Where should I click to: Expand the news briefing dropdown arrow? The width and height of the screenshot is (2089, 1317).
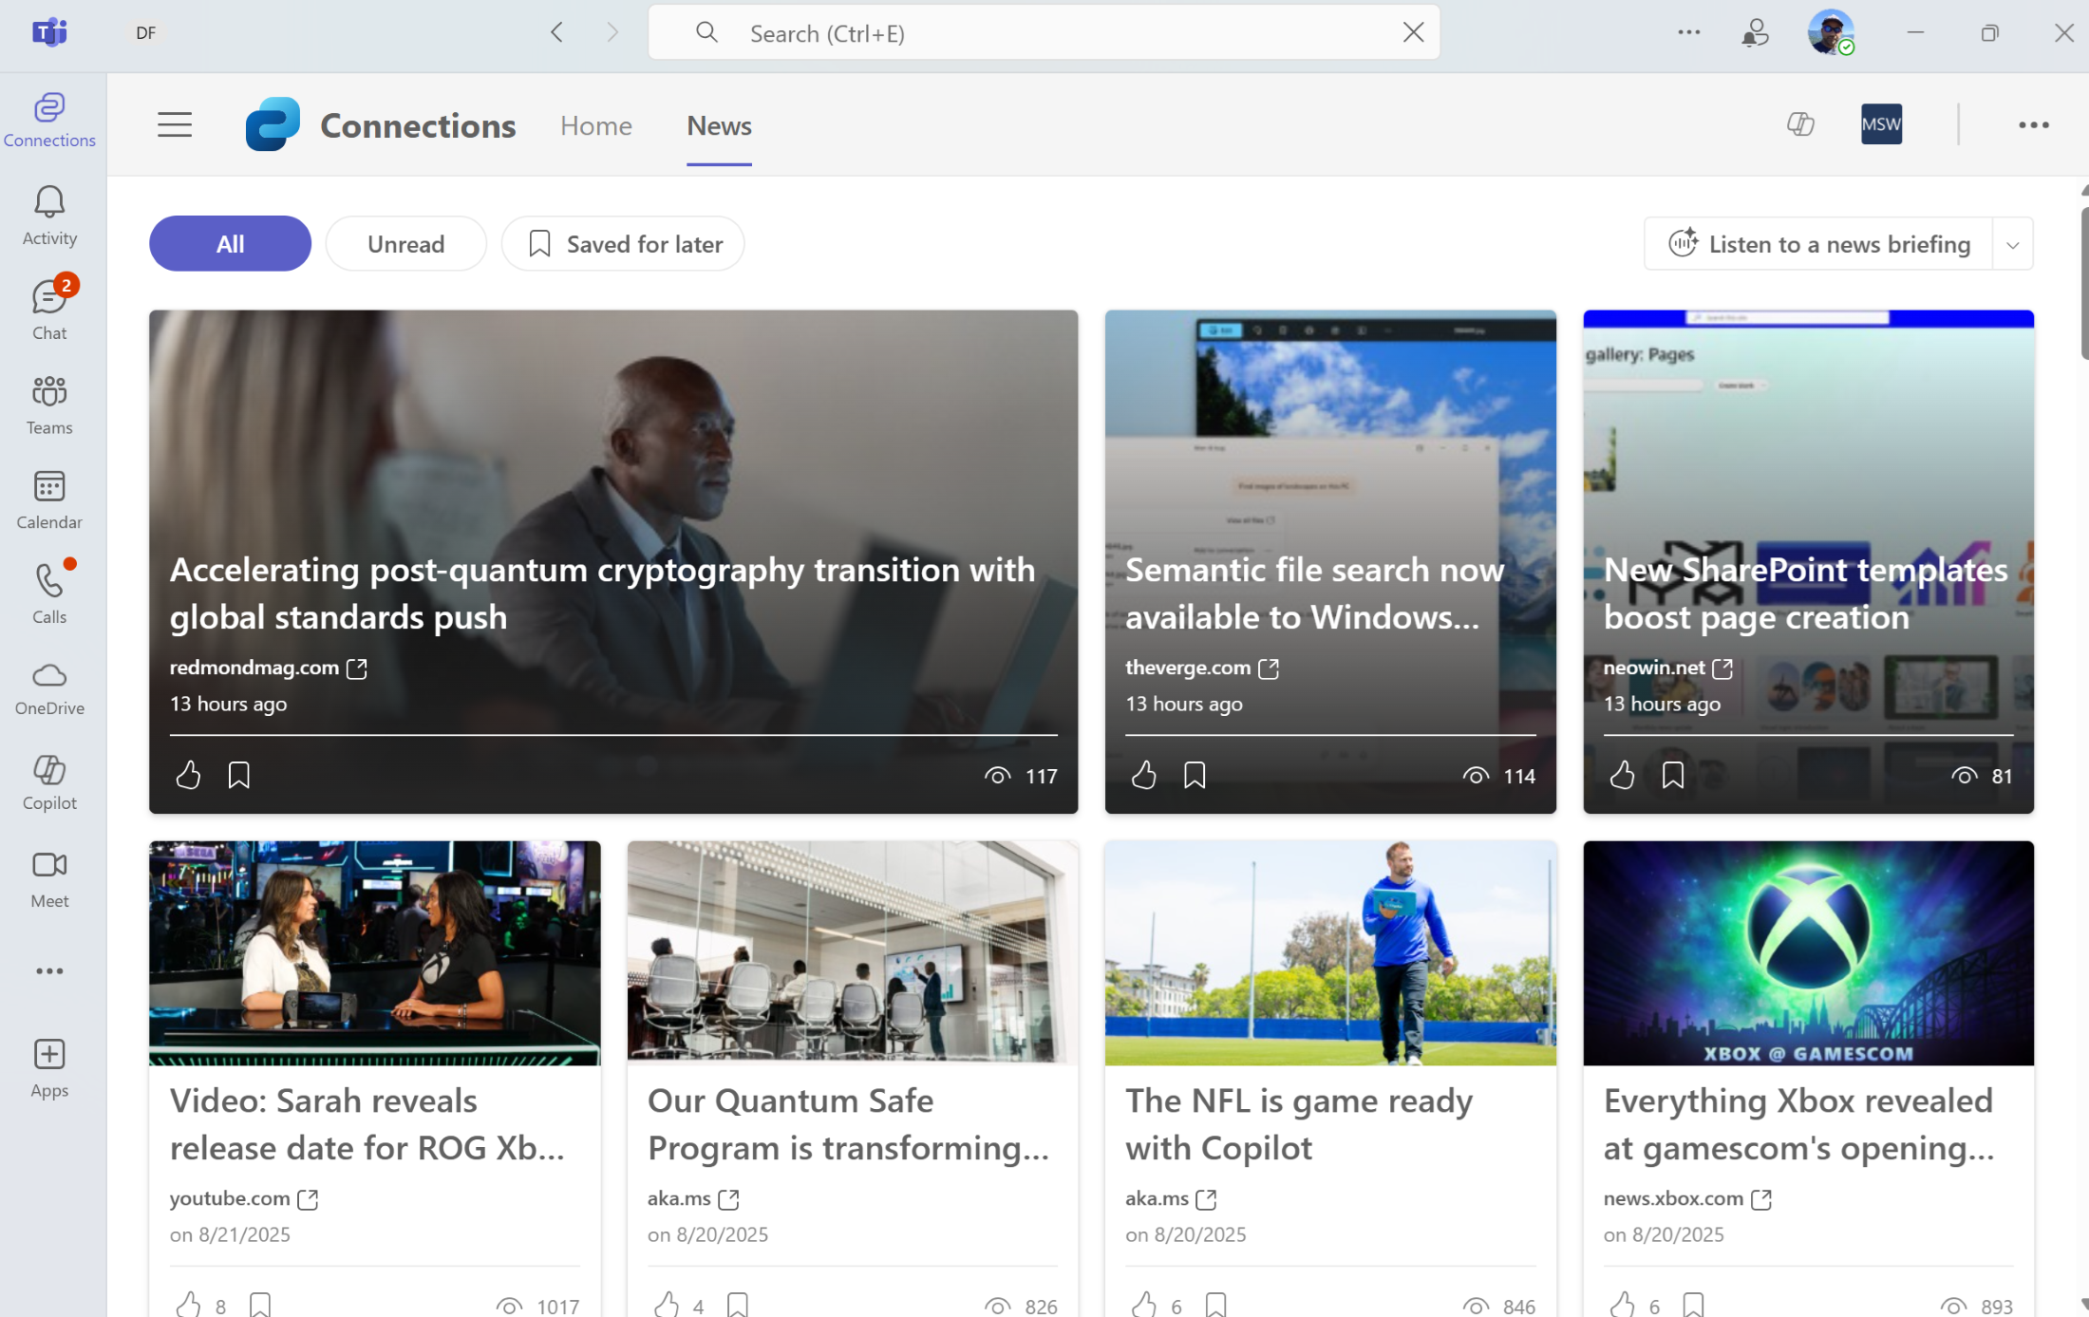(x=2012, y=244)
